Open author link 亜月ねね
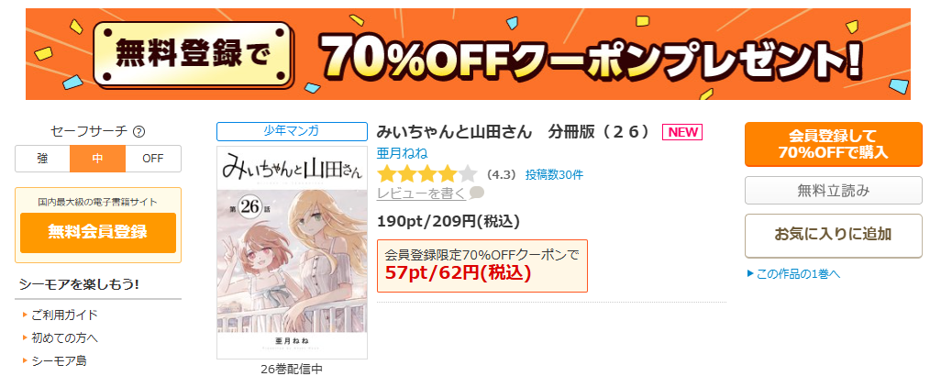930x376 pixels. point(402,153)
